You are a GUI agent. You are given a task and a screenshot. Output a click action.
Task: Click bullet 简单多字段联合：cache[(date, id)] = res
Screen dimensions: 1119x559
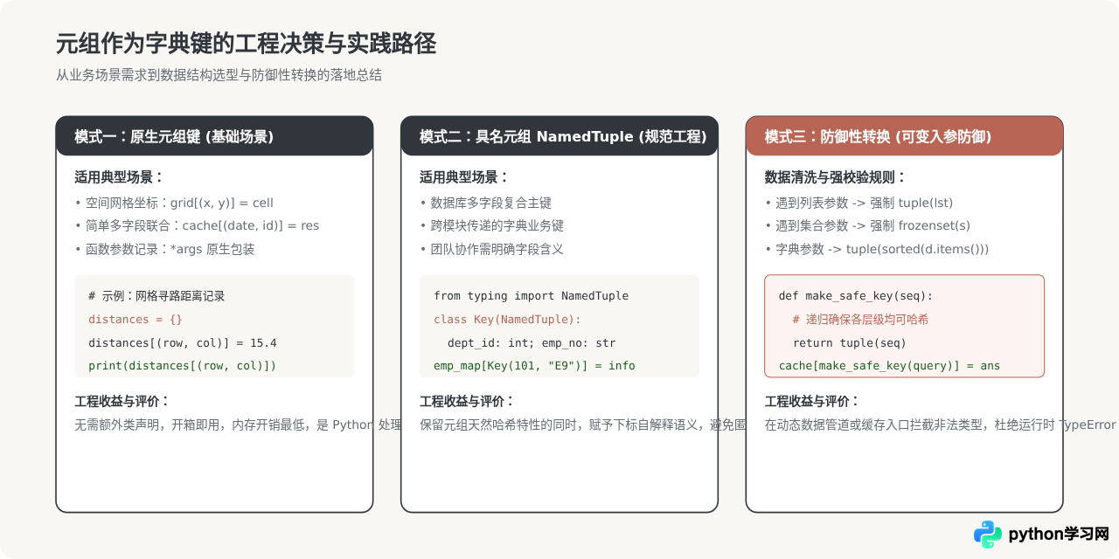tap(197, 225)
